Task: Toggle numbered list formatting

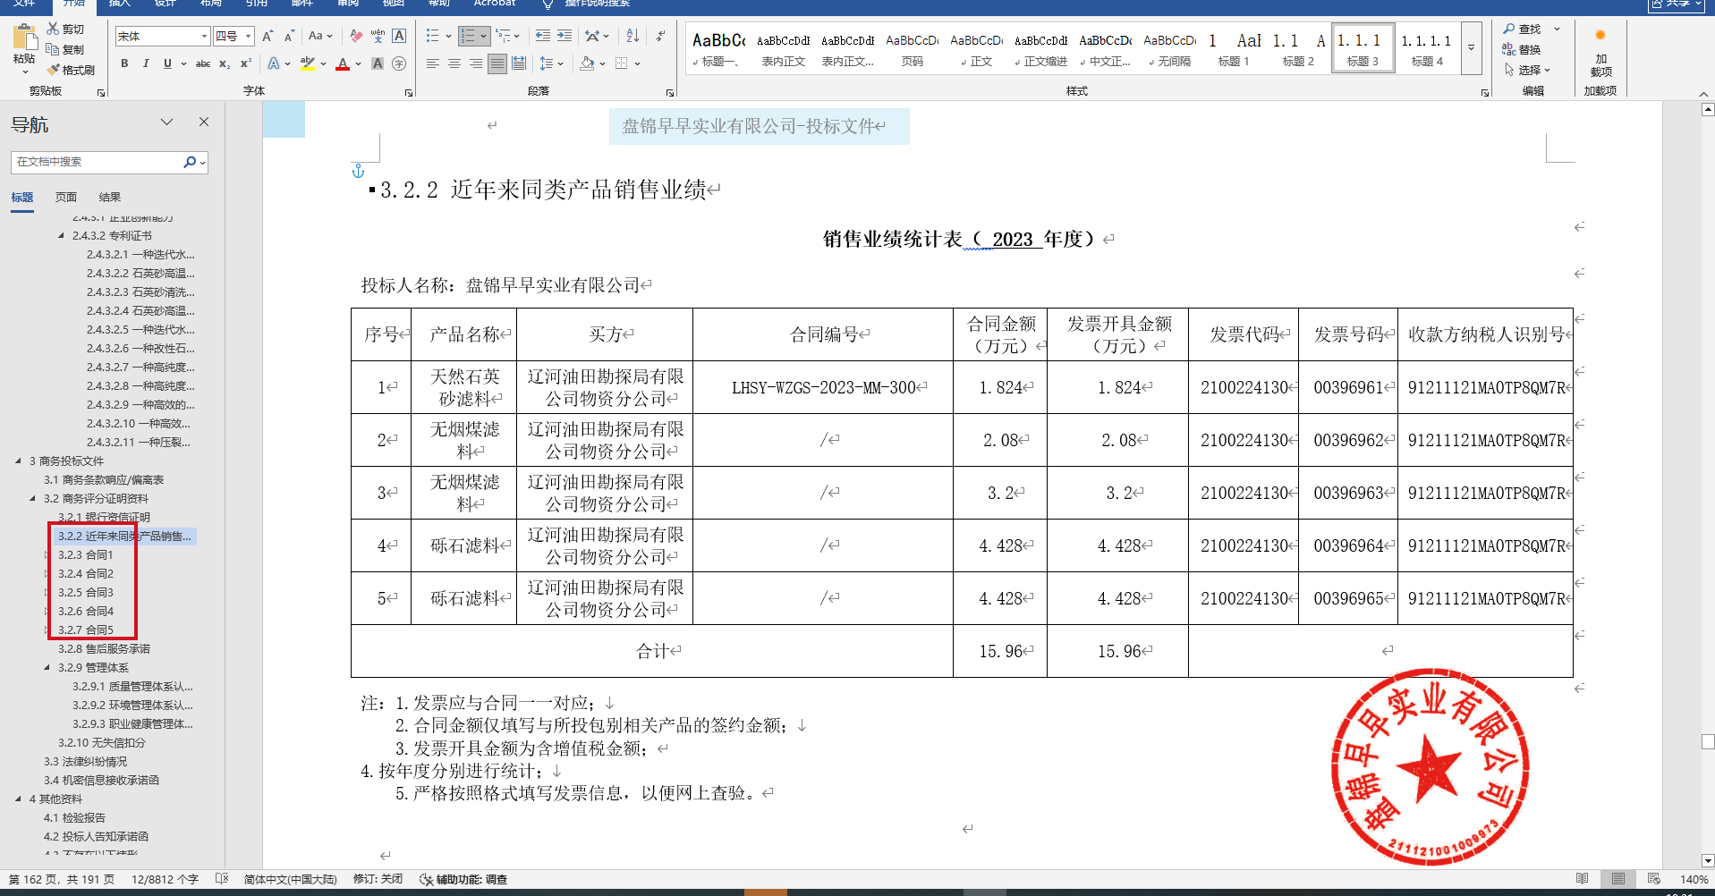Action: tap(468, 36)
